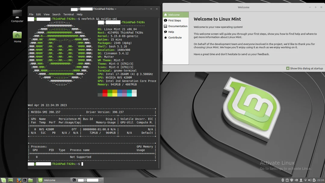325x183 pixels.
Task: Uncheck Show this dialog at startup
Action: tap(288, 68)
